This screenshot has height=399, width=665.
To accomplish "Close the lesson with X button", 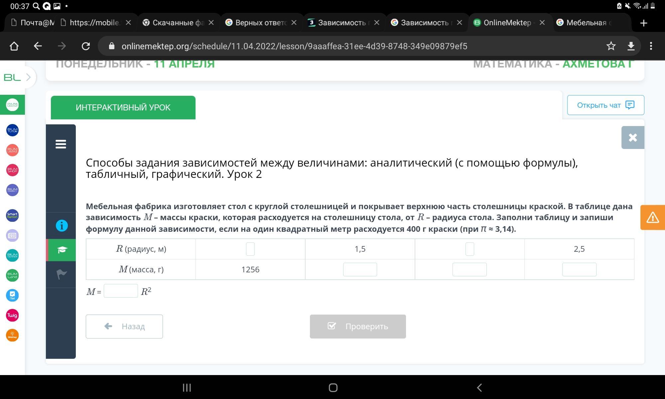I will point(632,137).
